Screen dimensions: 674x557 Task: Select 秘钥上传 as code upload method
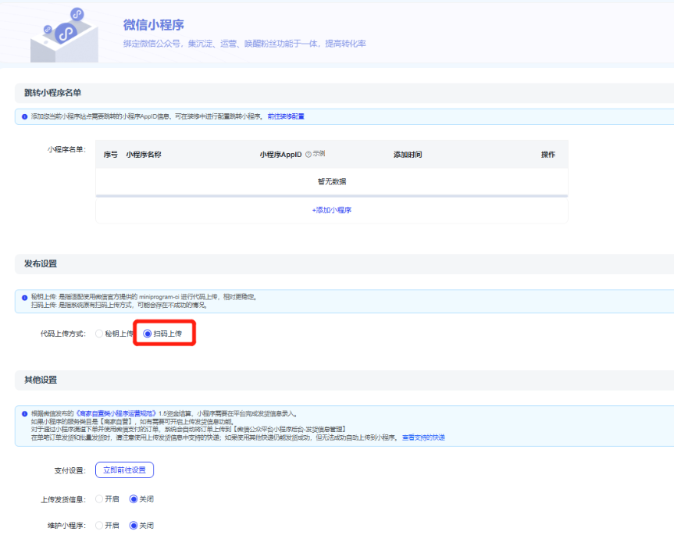99,334
